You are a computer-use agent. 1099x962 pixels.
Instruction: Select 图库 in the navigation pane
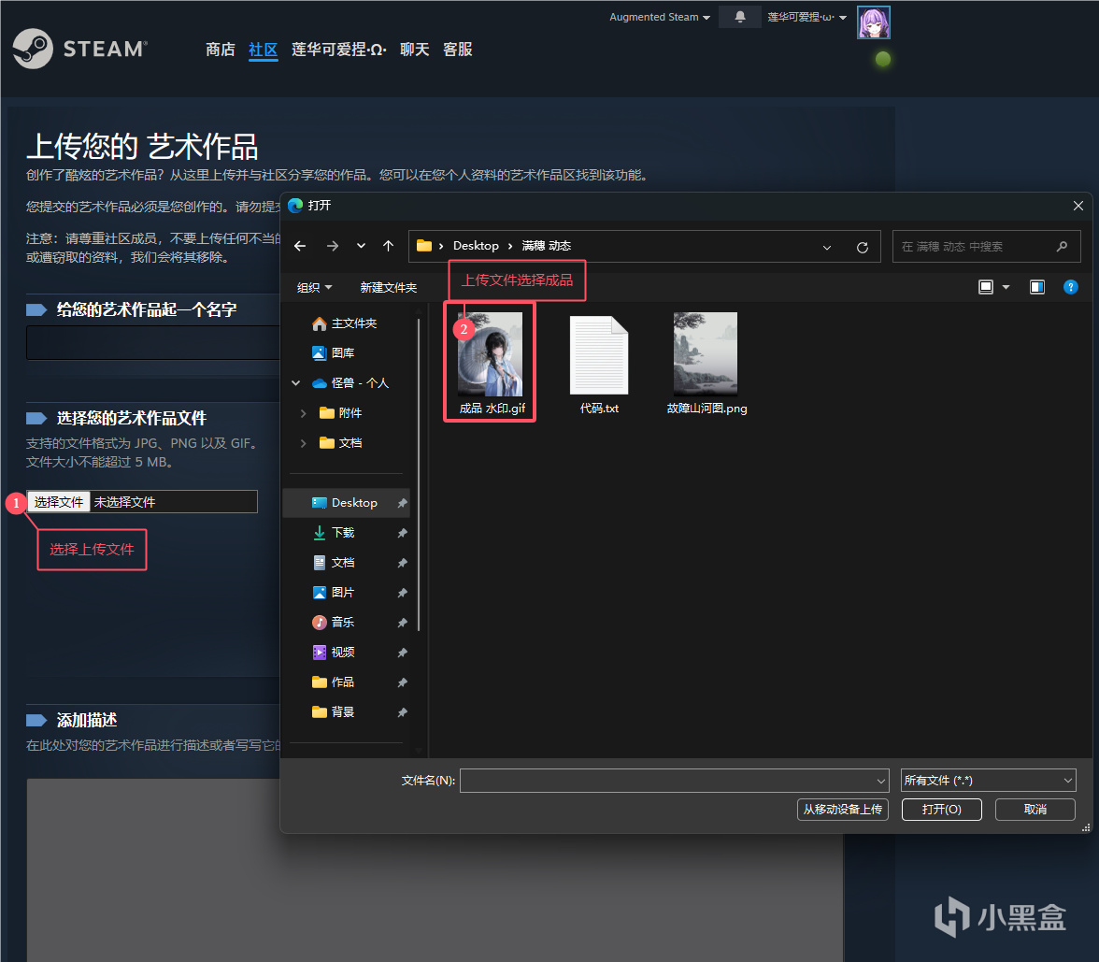pyautogui.click(x=334, y=352)
